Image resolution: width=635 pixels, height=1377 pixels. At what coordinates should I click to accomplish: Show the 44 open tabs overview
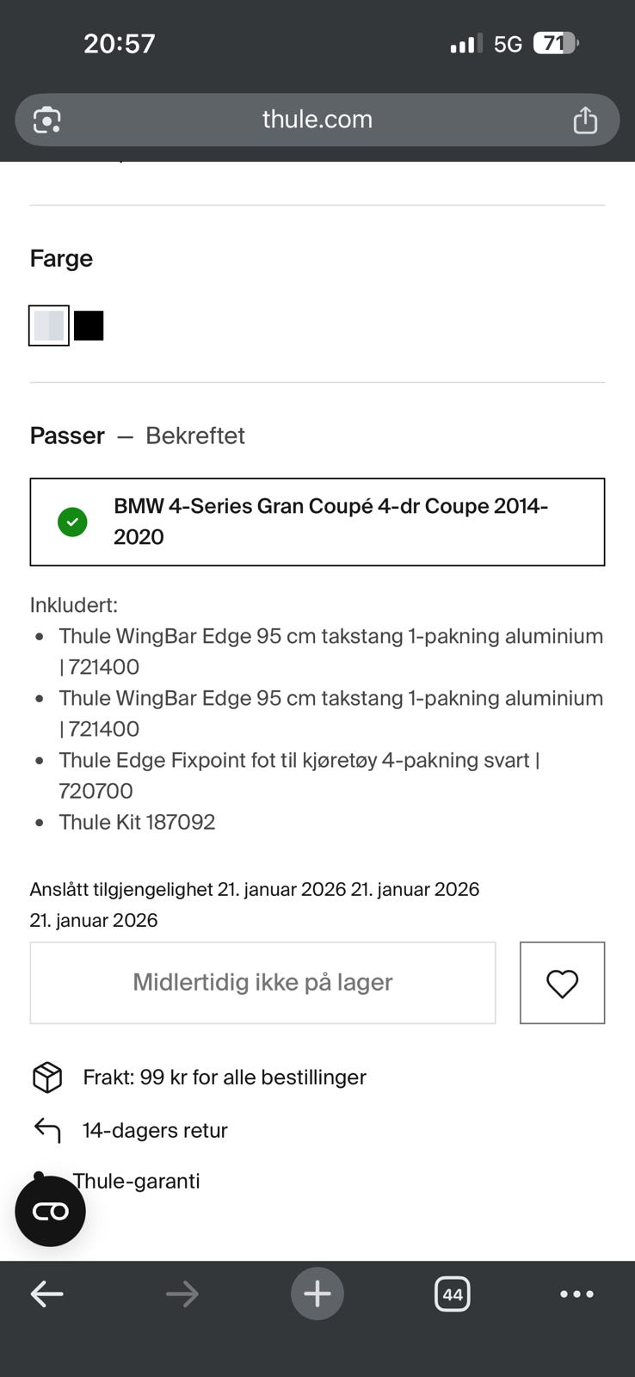(x=453, y=1294)
